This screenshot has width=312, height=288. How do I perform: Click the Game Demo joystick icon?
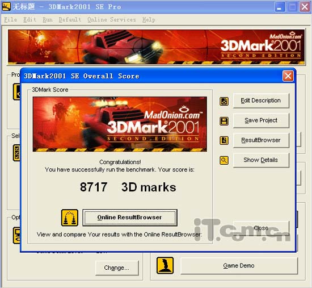coord(165,265)
